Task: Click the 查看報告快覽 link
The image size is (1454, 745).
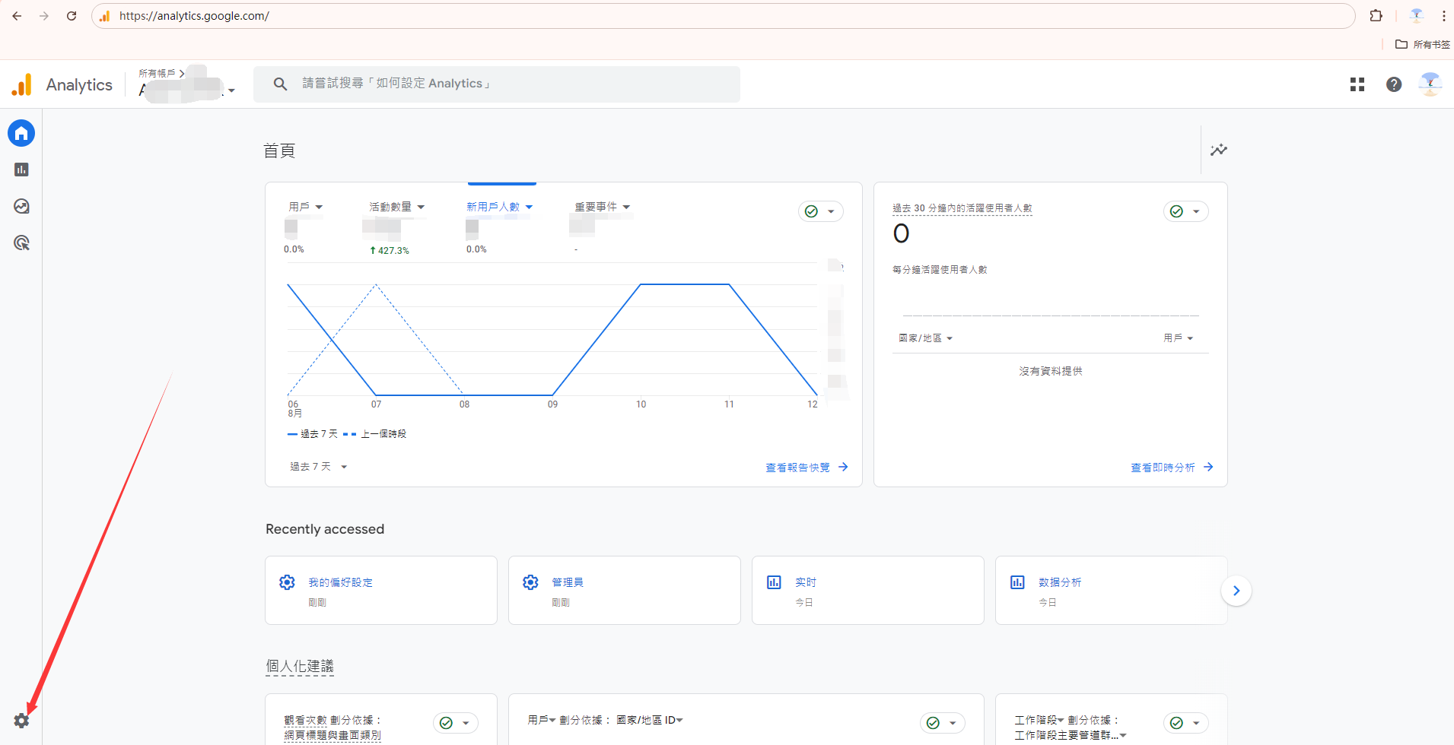Action: (x=806, y=468)
